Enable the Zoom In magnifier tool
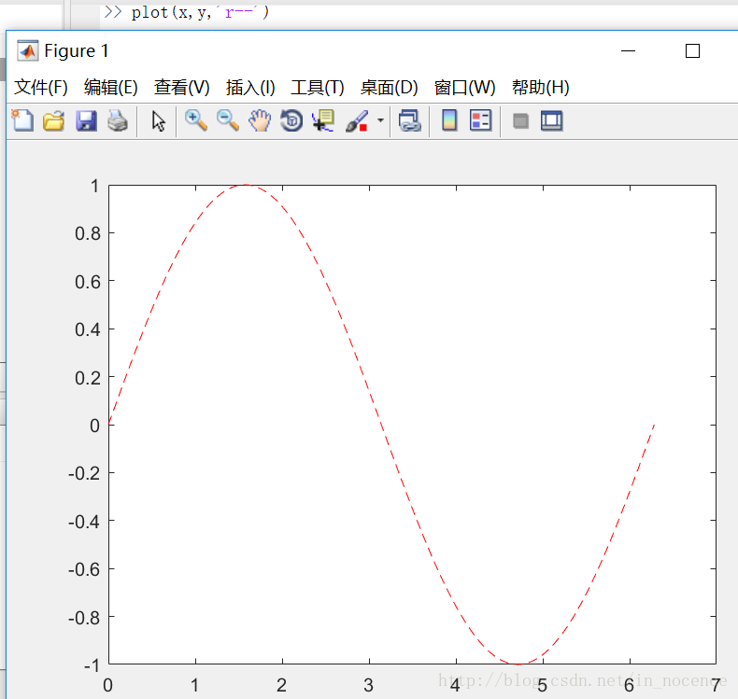Viewport: 738px width, 699px height. (195, 120)
